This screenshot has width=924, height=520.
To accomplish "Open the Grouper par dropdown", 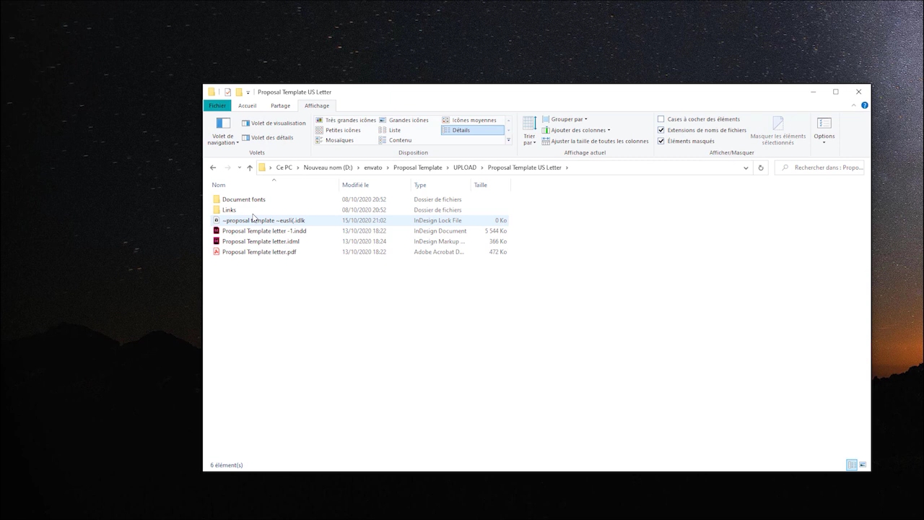I will tap(565, 119).
